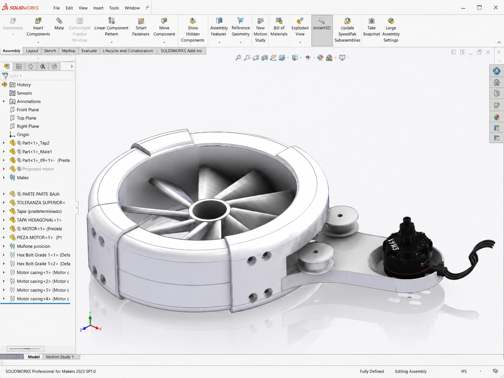Screen dimensions: 504x378
Task: Select Muñone posicion mate group
Action: click(x=33, y=246)
